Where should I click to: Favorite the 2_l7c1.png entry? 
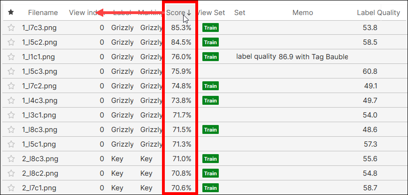(11, 188)
